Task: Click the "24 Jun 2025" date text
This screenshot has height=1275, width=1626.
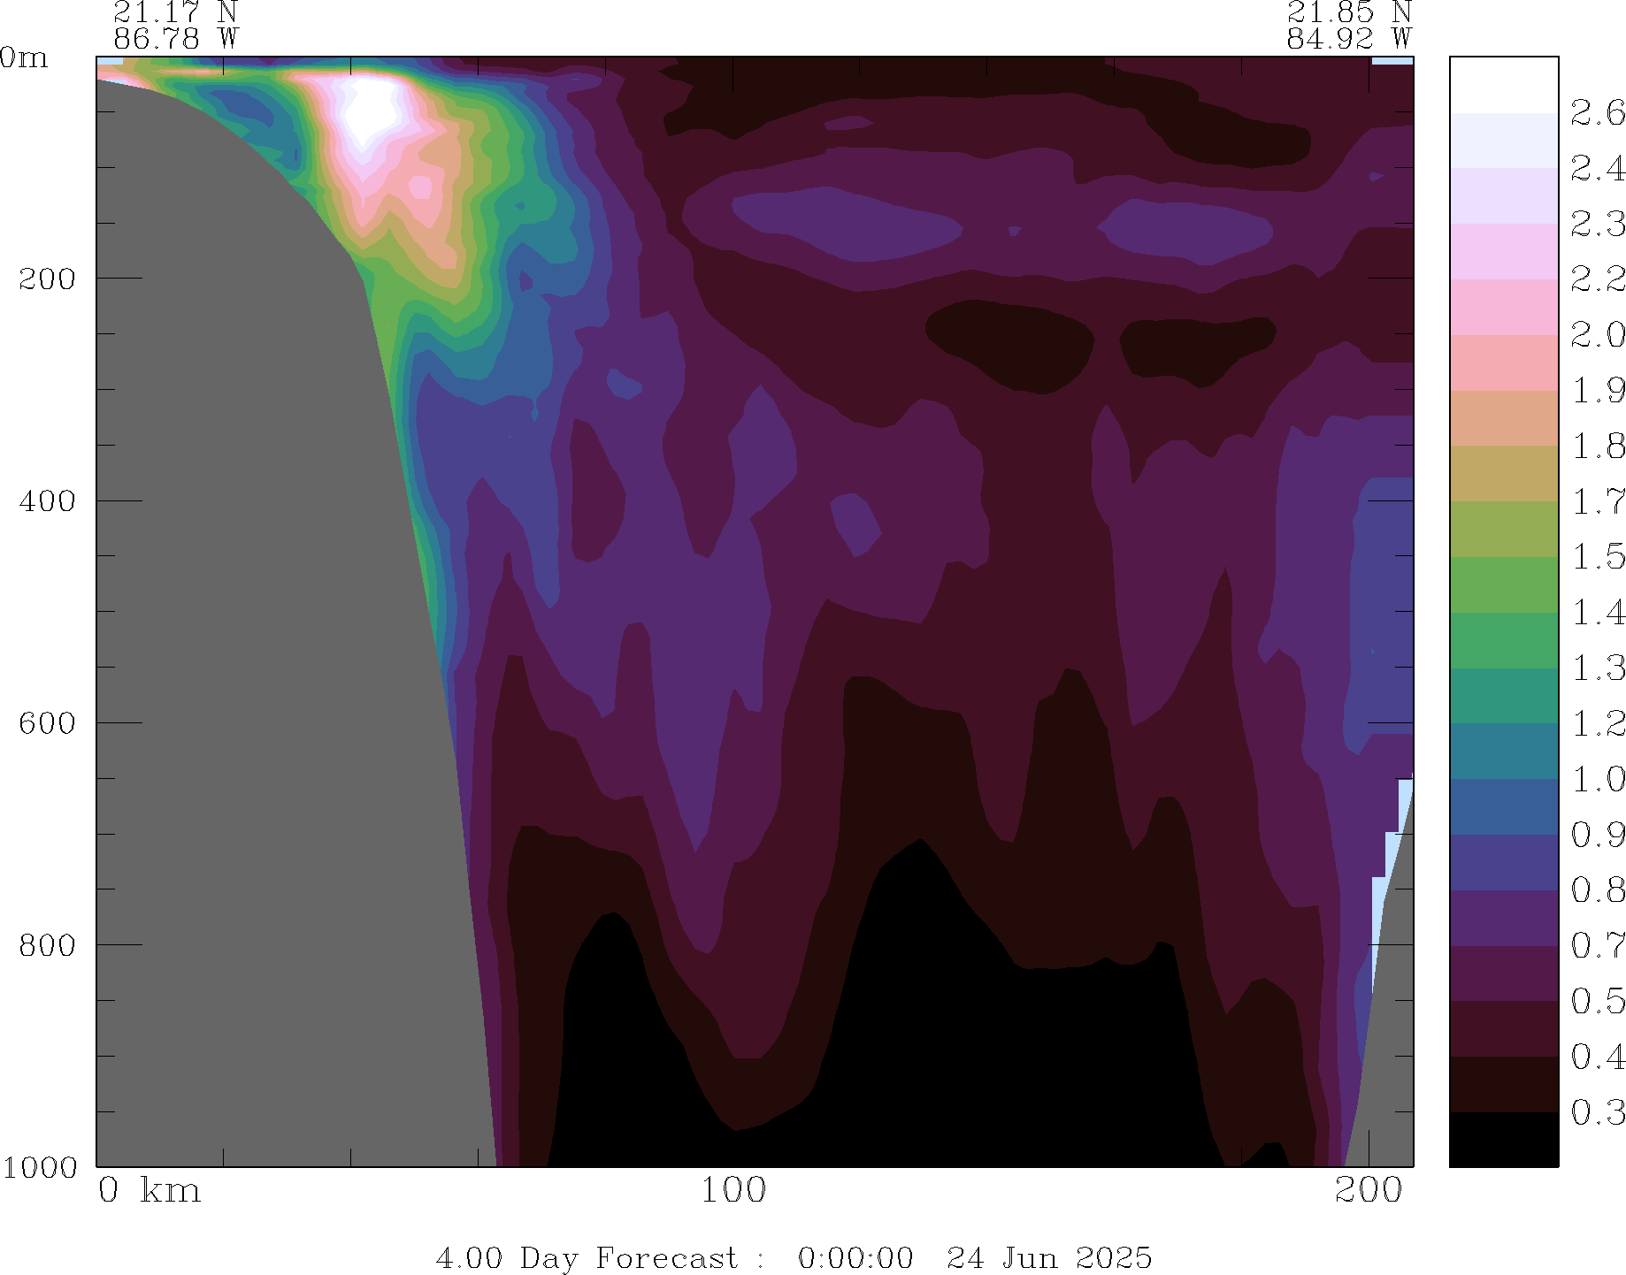Action: click(x=1049, y=1257)
